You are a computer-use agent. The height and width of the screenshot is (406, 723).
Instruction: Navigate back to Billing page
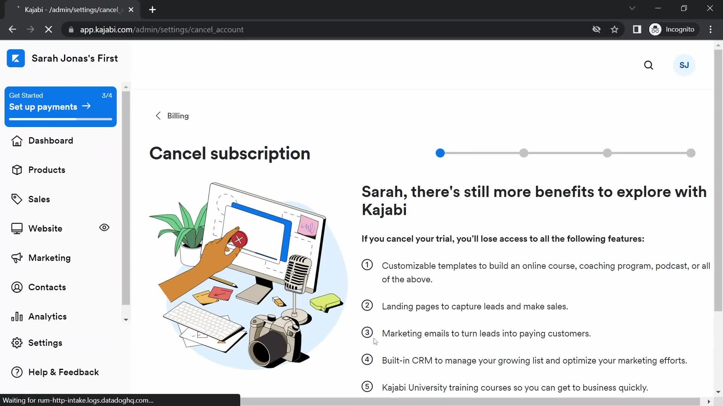[172, 115]
